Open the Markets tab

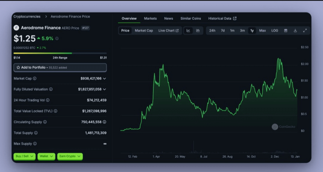(150, 18)
